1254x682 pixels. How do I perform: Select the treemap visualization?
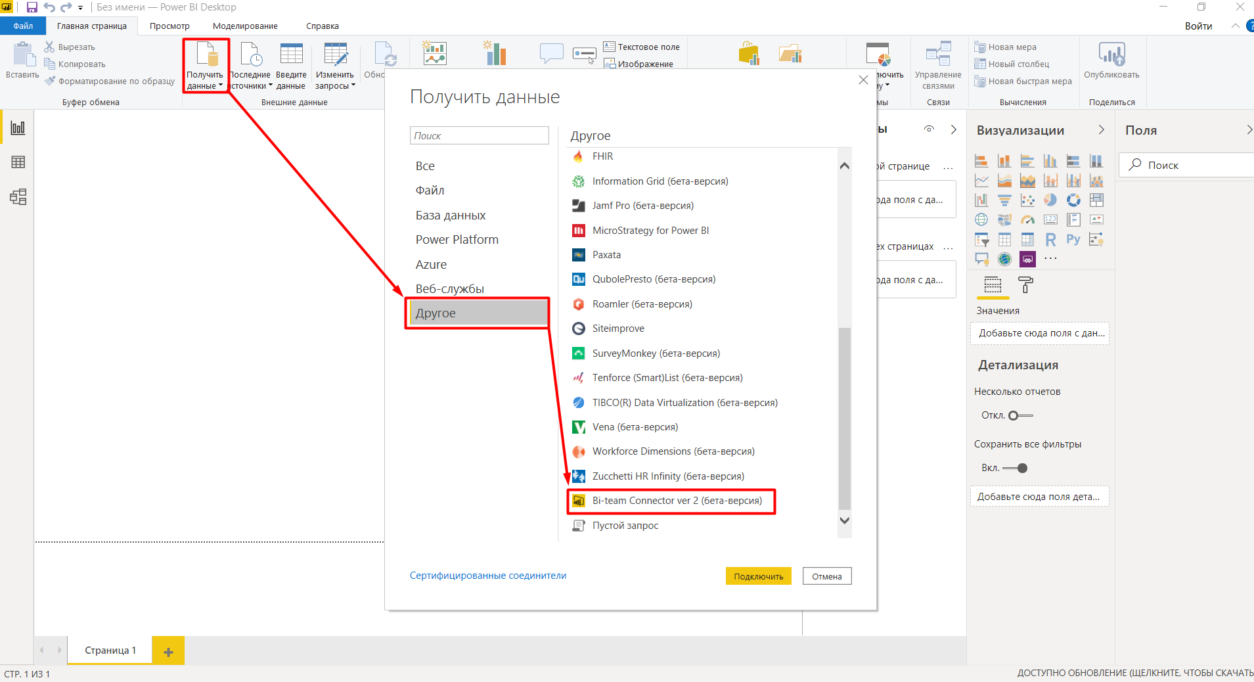[x=1096, y=200]
